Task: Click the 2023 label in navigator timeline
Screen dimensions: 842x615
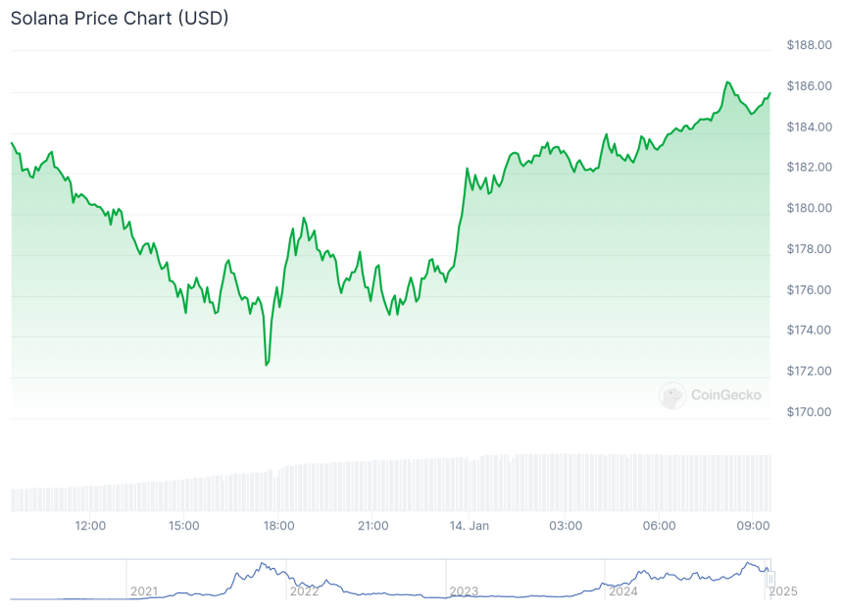Action: (x=464, y=591)
